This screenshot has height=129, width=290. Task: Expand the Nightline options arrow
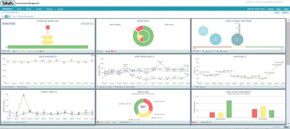tap(245, 57)
